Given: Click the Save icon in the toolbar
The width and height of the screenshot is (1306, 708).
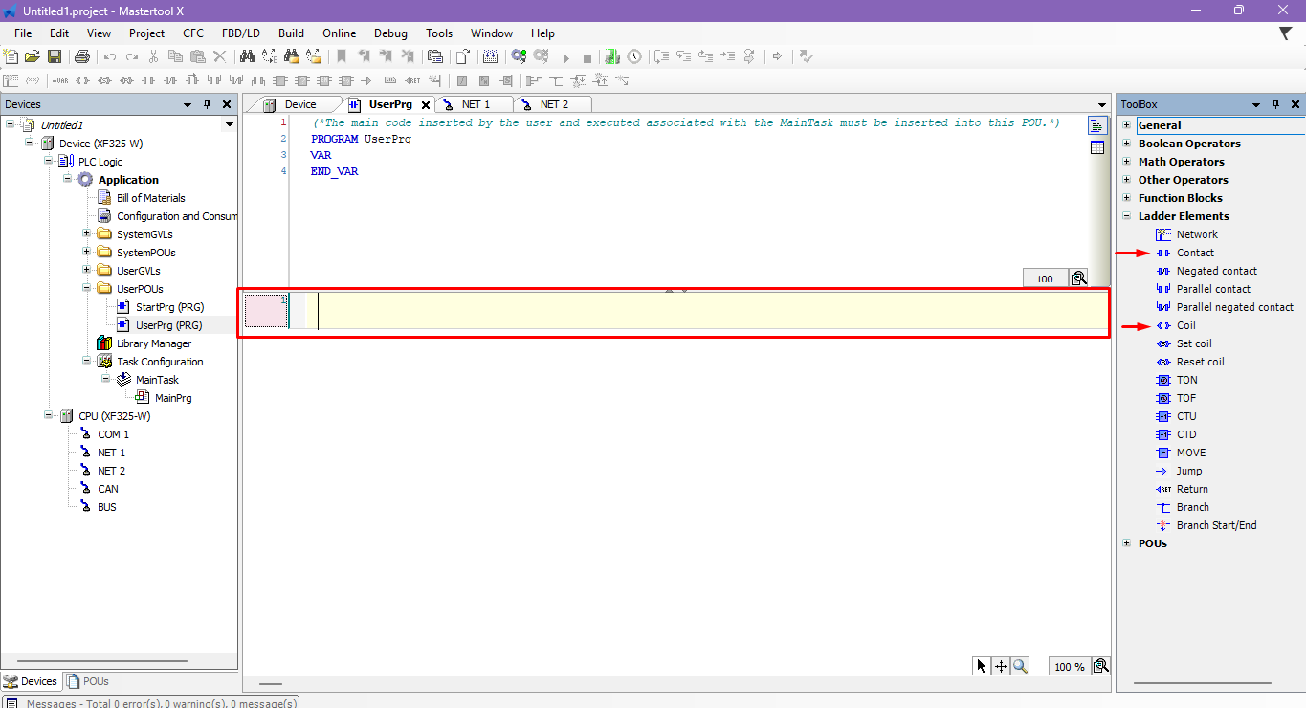Looking at the screenshot, I should tap(55, 57).
